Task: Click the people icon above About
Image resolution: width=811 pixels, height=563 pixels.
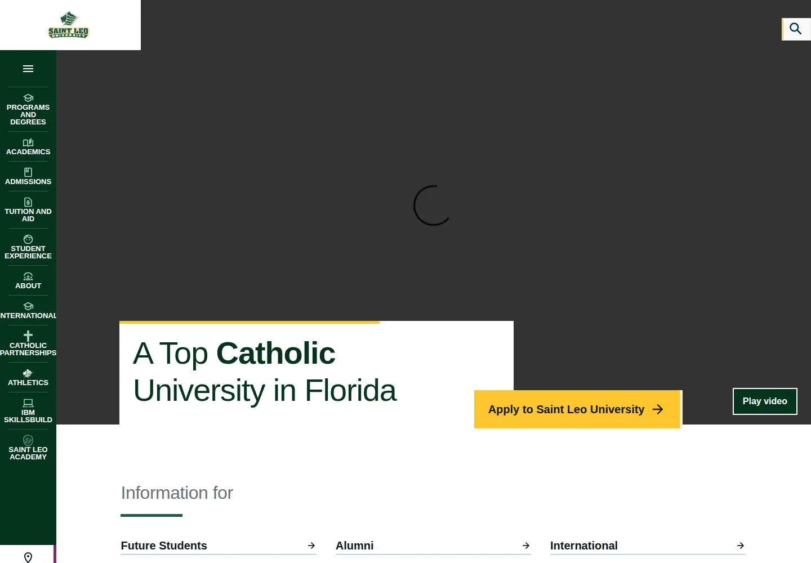Action: pos(28,276)
